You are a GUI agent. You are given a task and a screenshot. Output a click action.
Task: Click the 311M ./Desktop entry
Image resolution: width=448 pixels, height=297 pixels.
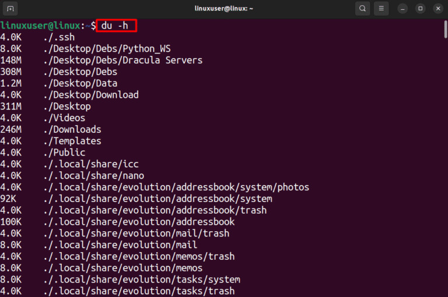(x=45, y=107)
